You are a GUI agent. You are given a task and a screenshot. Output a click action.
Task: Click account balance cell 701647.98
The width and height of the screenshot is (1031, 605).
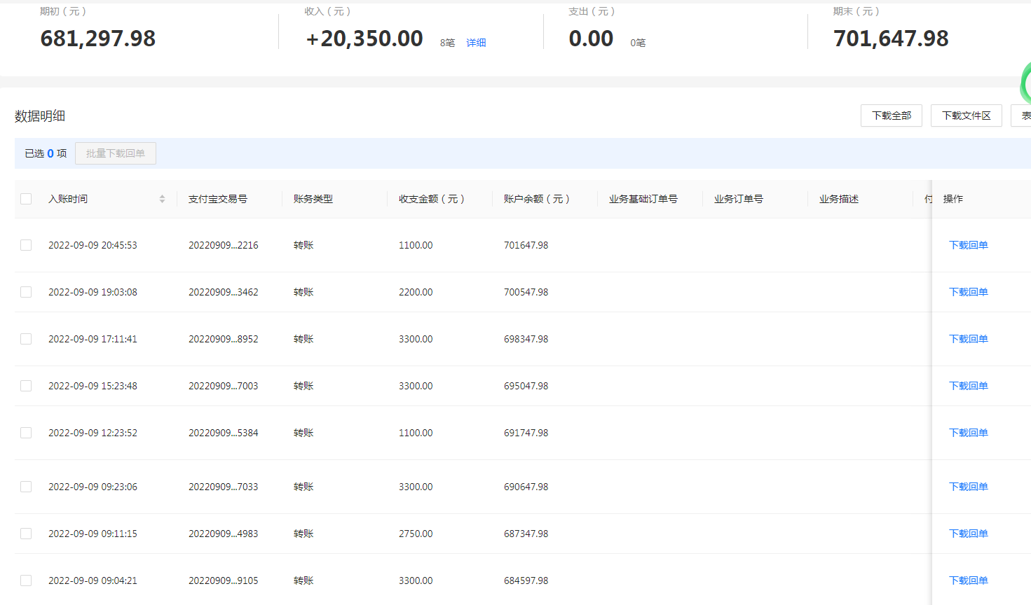526,245
